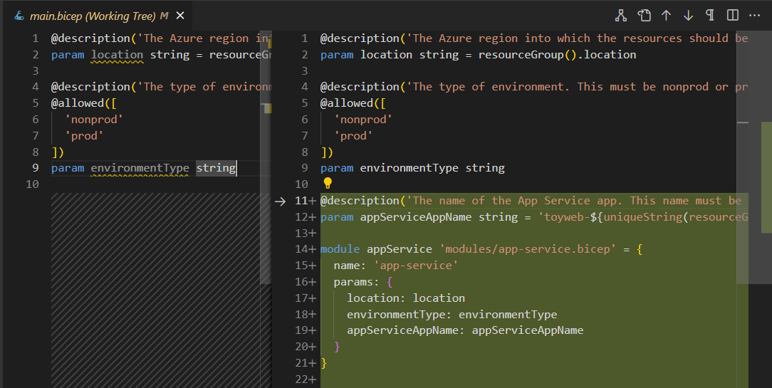Click the M modified badge on the tab
The width and height of the screenshot is (772, 388).
point(165,16)
